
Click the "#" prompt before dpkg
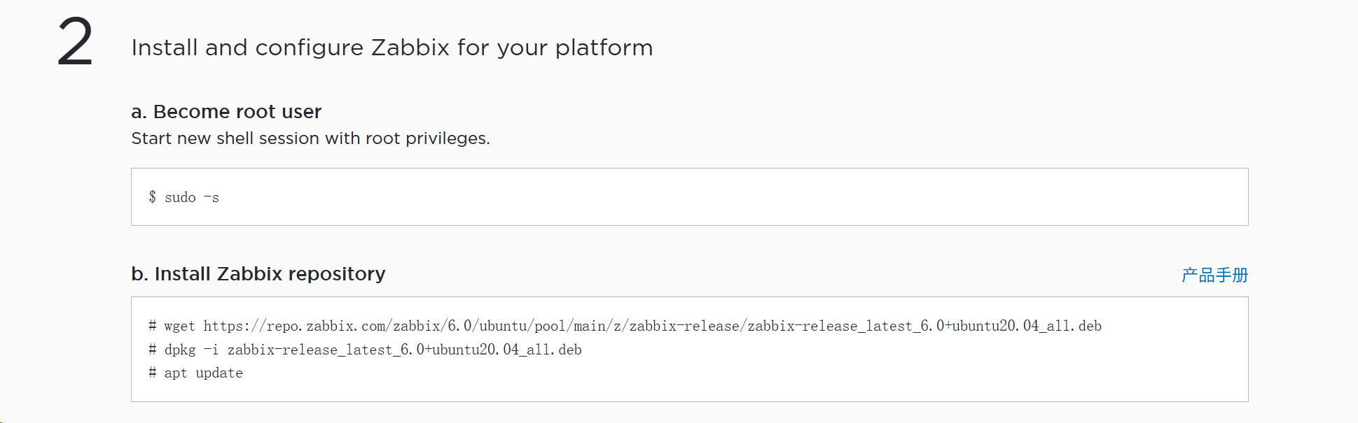point(152,350)
